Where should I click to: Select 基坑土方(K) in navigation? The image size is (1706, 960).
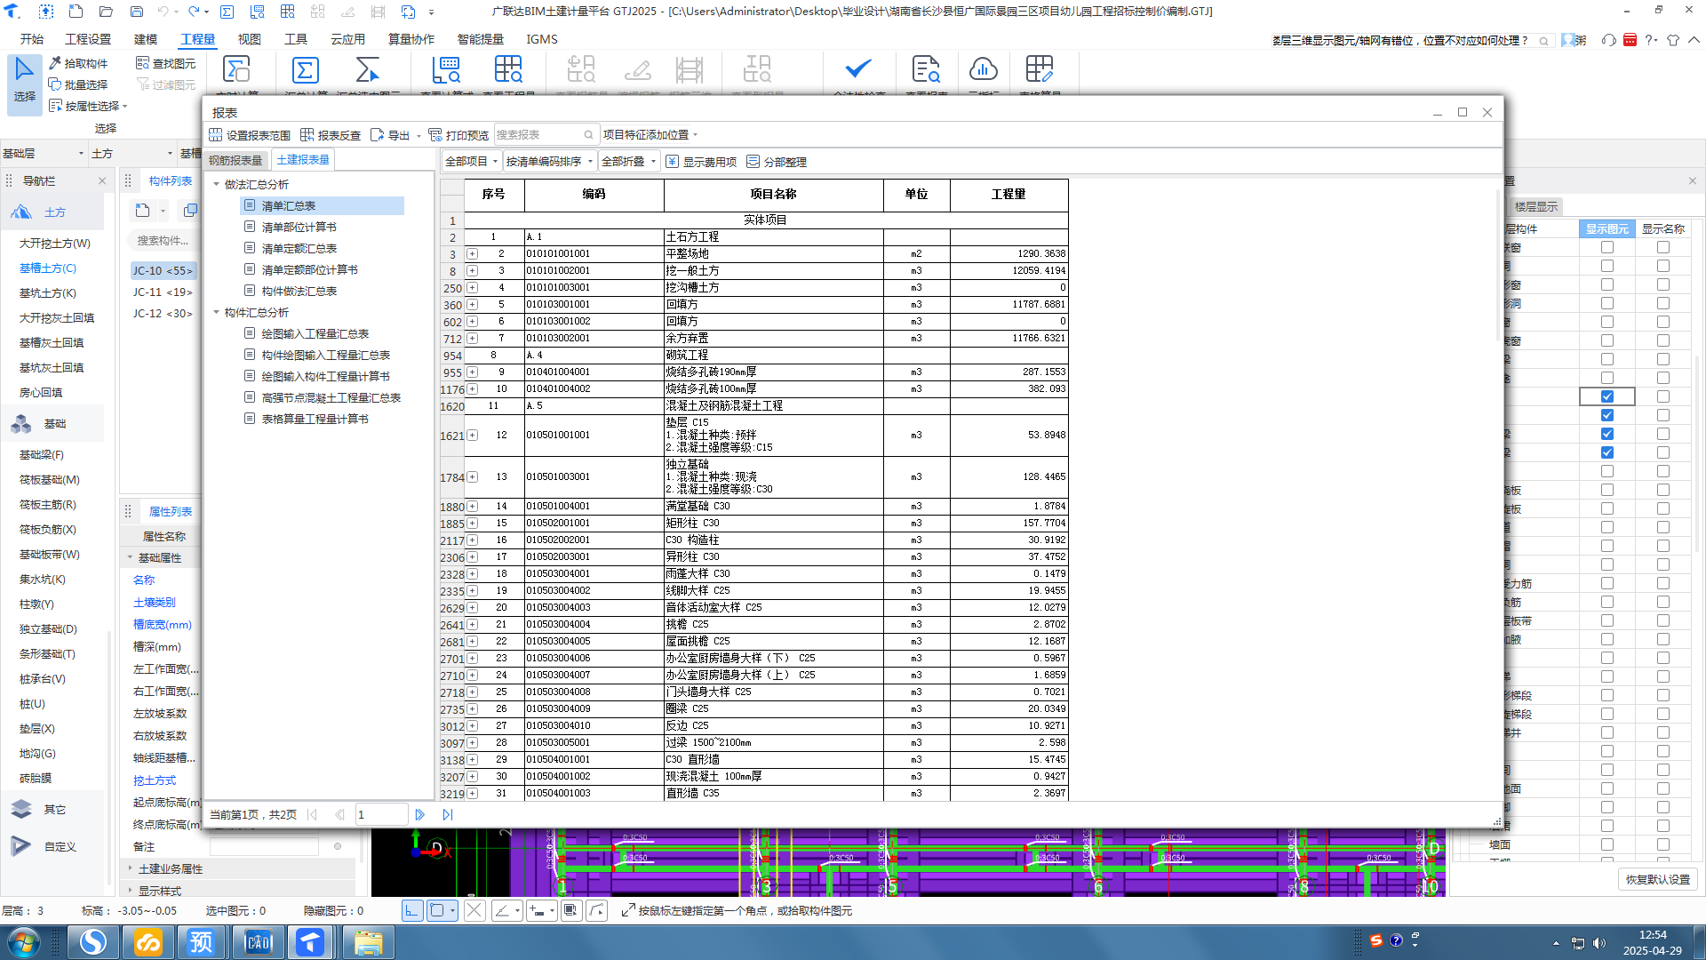[x=48, y=293]
